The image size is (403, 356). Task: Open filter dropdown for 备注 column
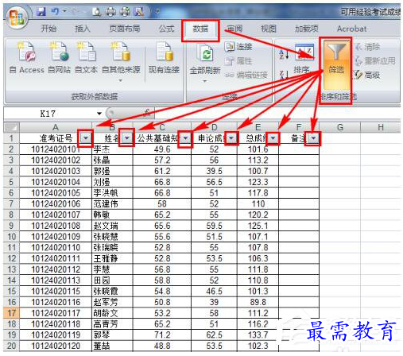[x=314, y=138]
